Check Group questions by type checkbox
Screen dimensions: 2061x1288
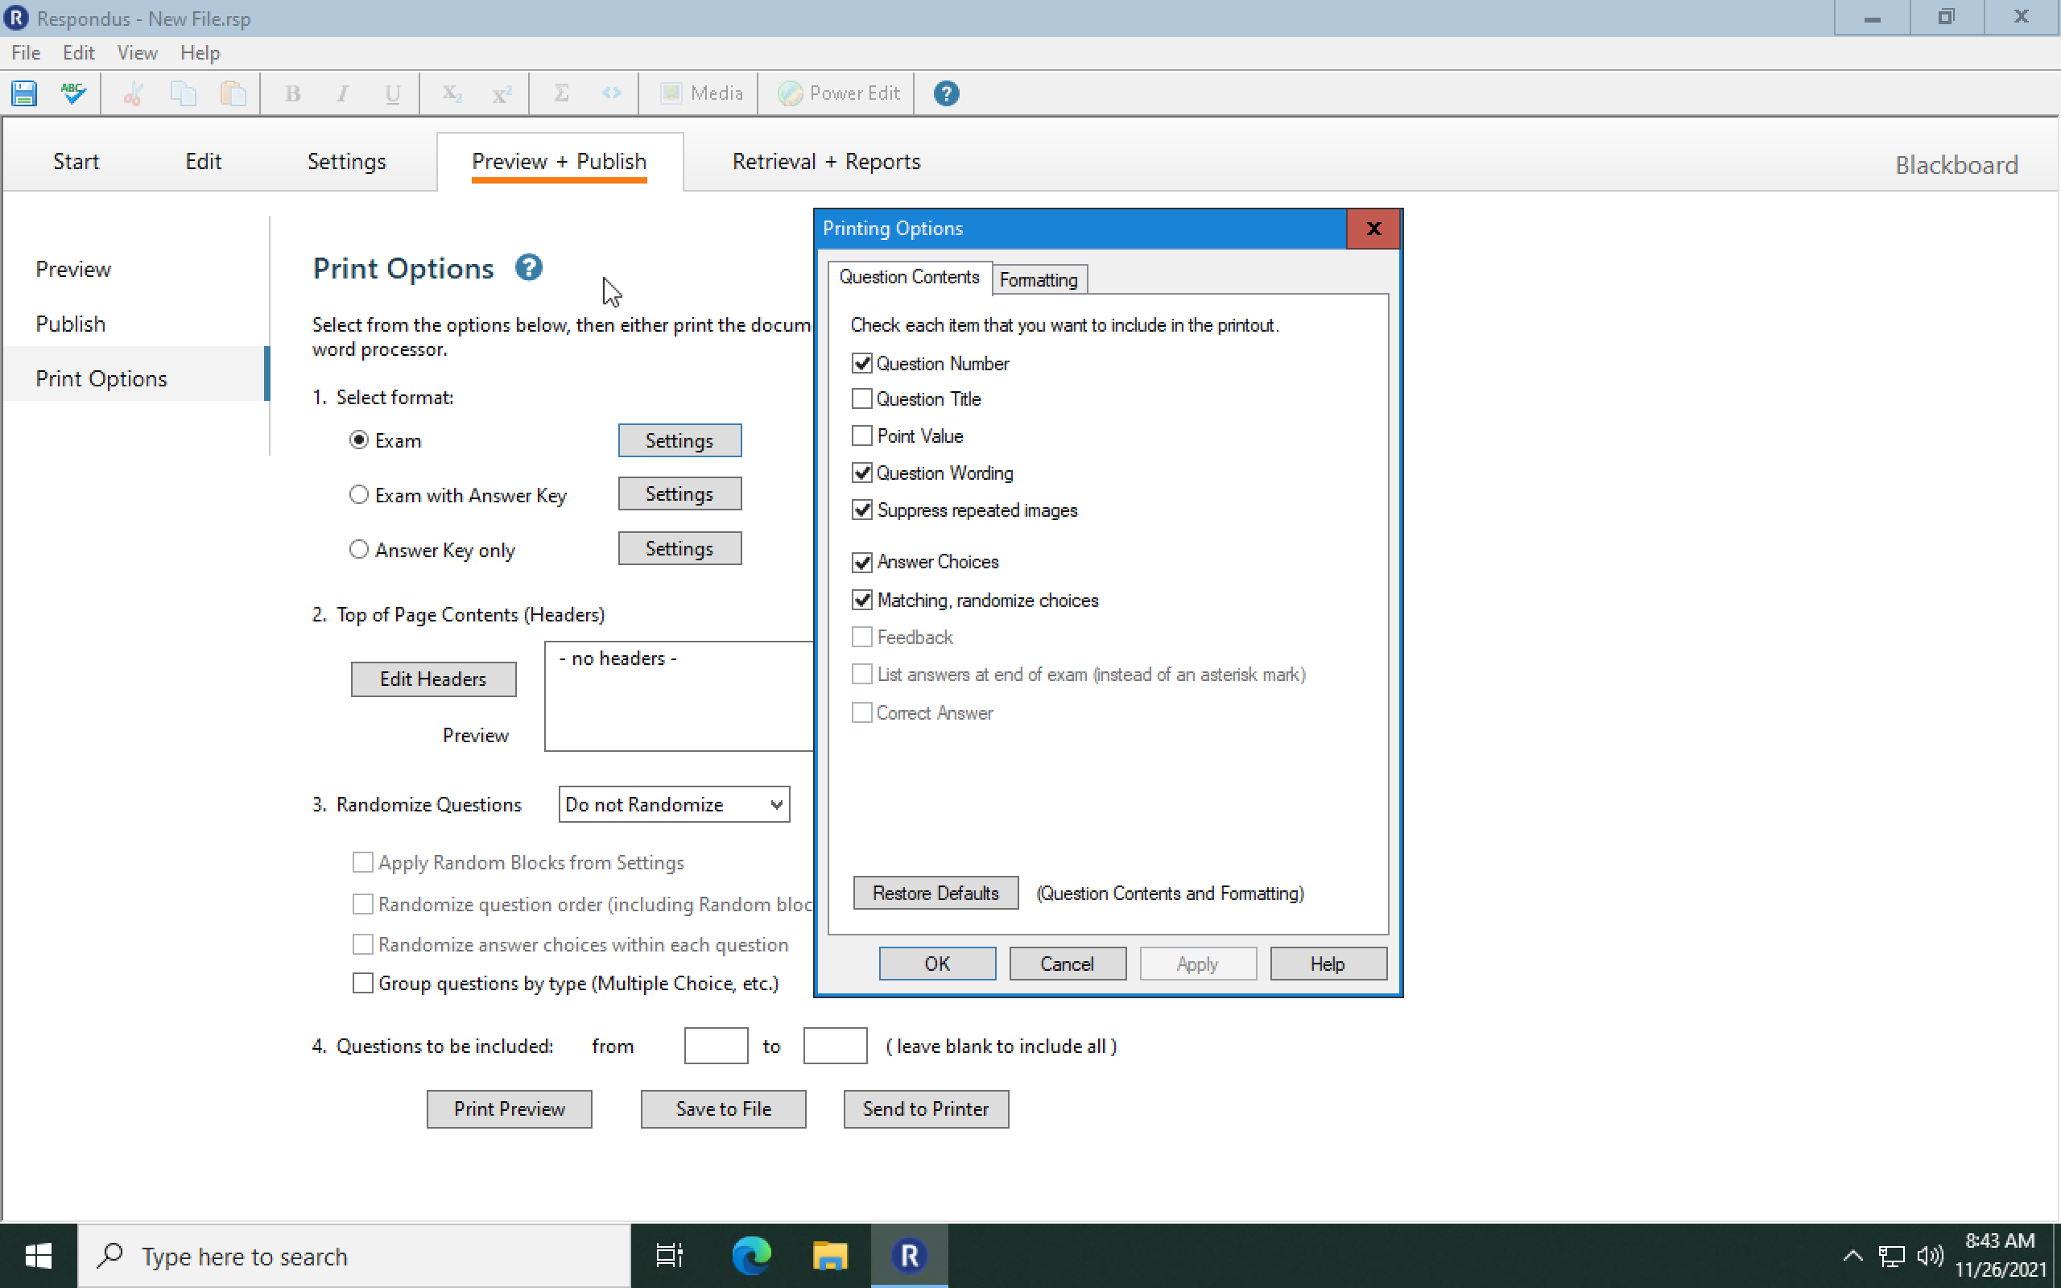(363, 983)
